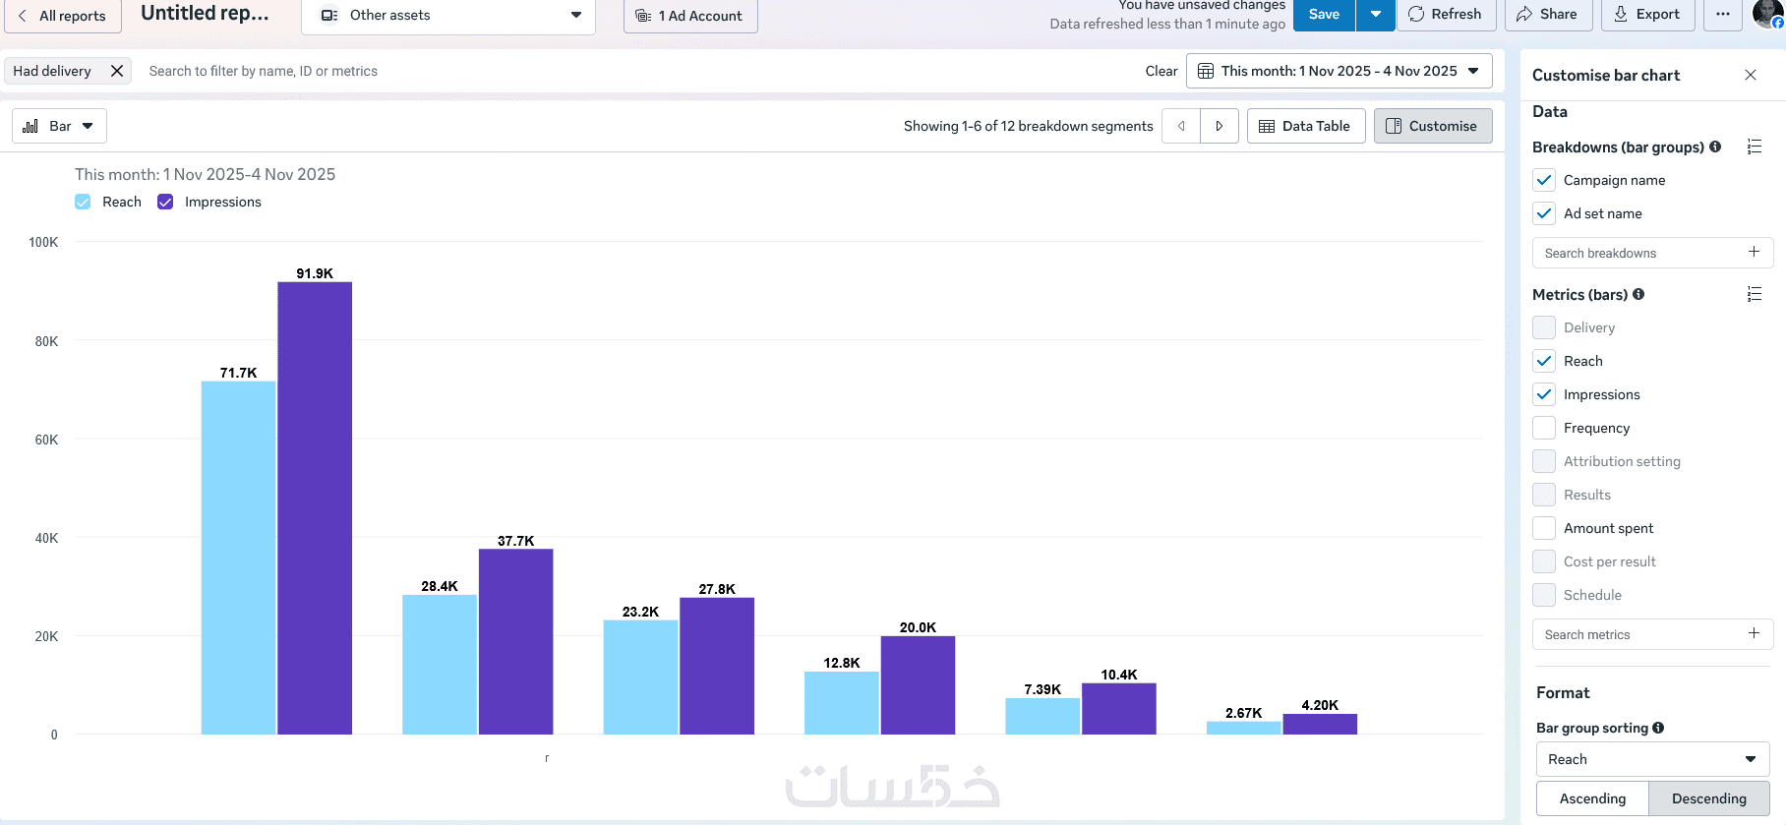Open the more options ellipsis menu
Viewport: 1786px width, 825px height.
click(1723, 14)
